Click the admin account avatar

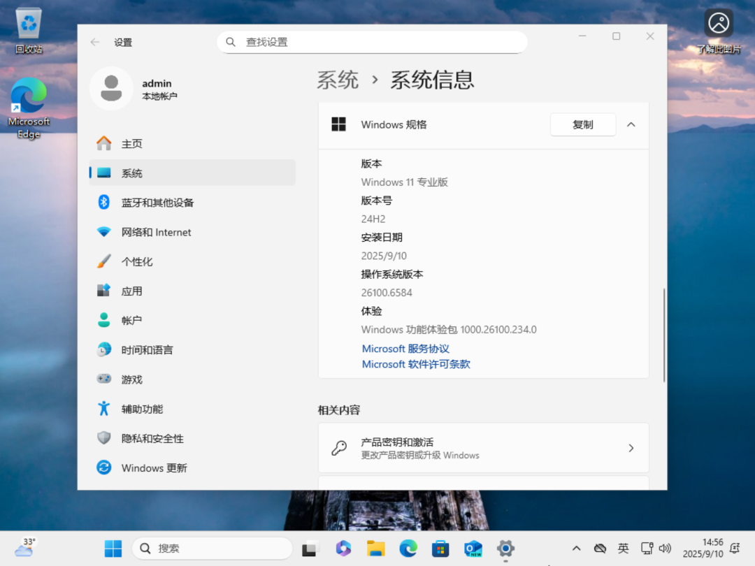point(111,89)
